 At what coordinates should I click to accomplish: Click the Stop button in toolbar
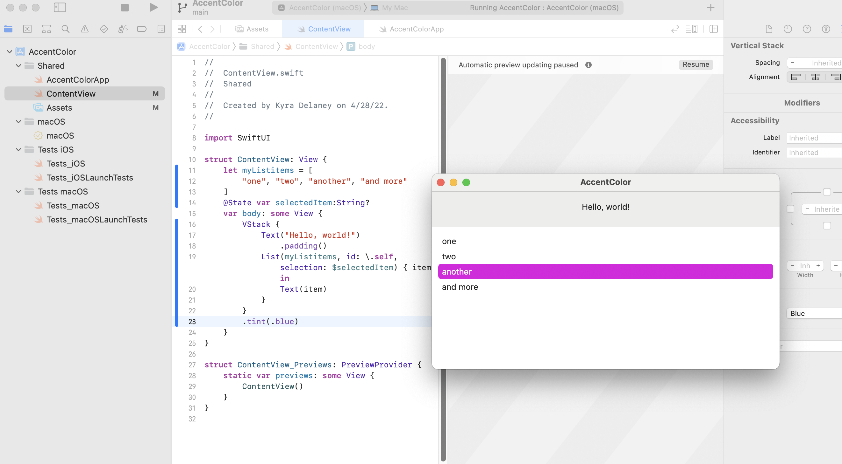125,7
